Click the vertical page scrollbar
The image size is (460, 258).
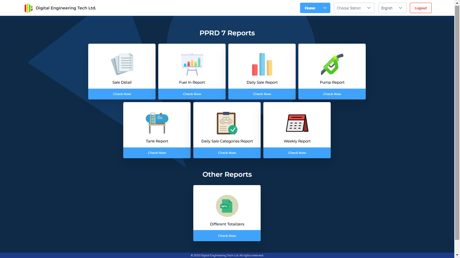457,121
